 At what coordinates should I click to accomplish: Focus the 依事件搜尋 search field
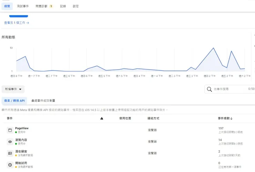(229, 89)
